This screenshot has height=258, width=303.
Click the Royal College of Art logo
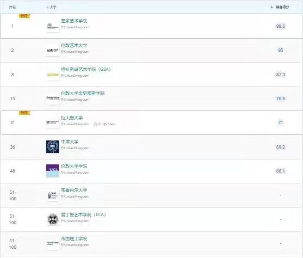53,26
